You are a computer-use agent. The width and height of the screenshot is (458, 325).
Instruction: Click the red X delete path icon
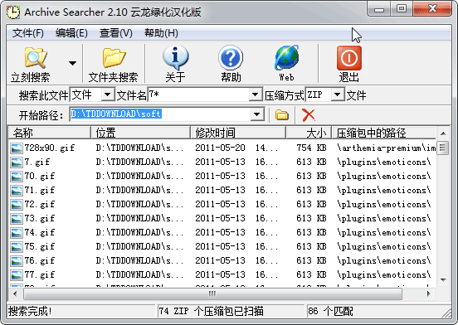[x=309, y=114]
